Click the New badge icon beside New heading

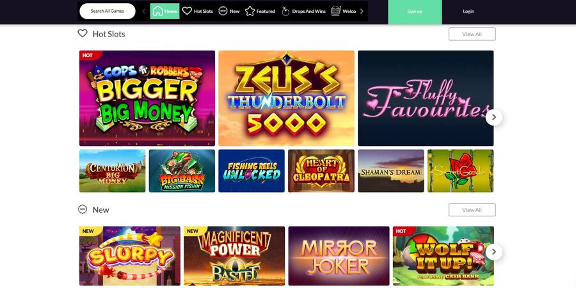[x=83, y=209]
